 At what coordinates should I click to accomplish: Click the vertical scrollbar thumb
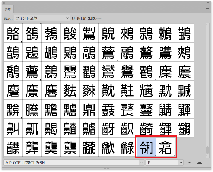point(207,150)
